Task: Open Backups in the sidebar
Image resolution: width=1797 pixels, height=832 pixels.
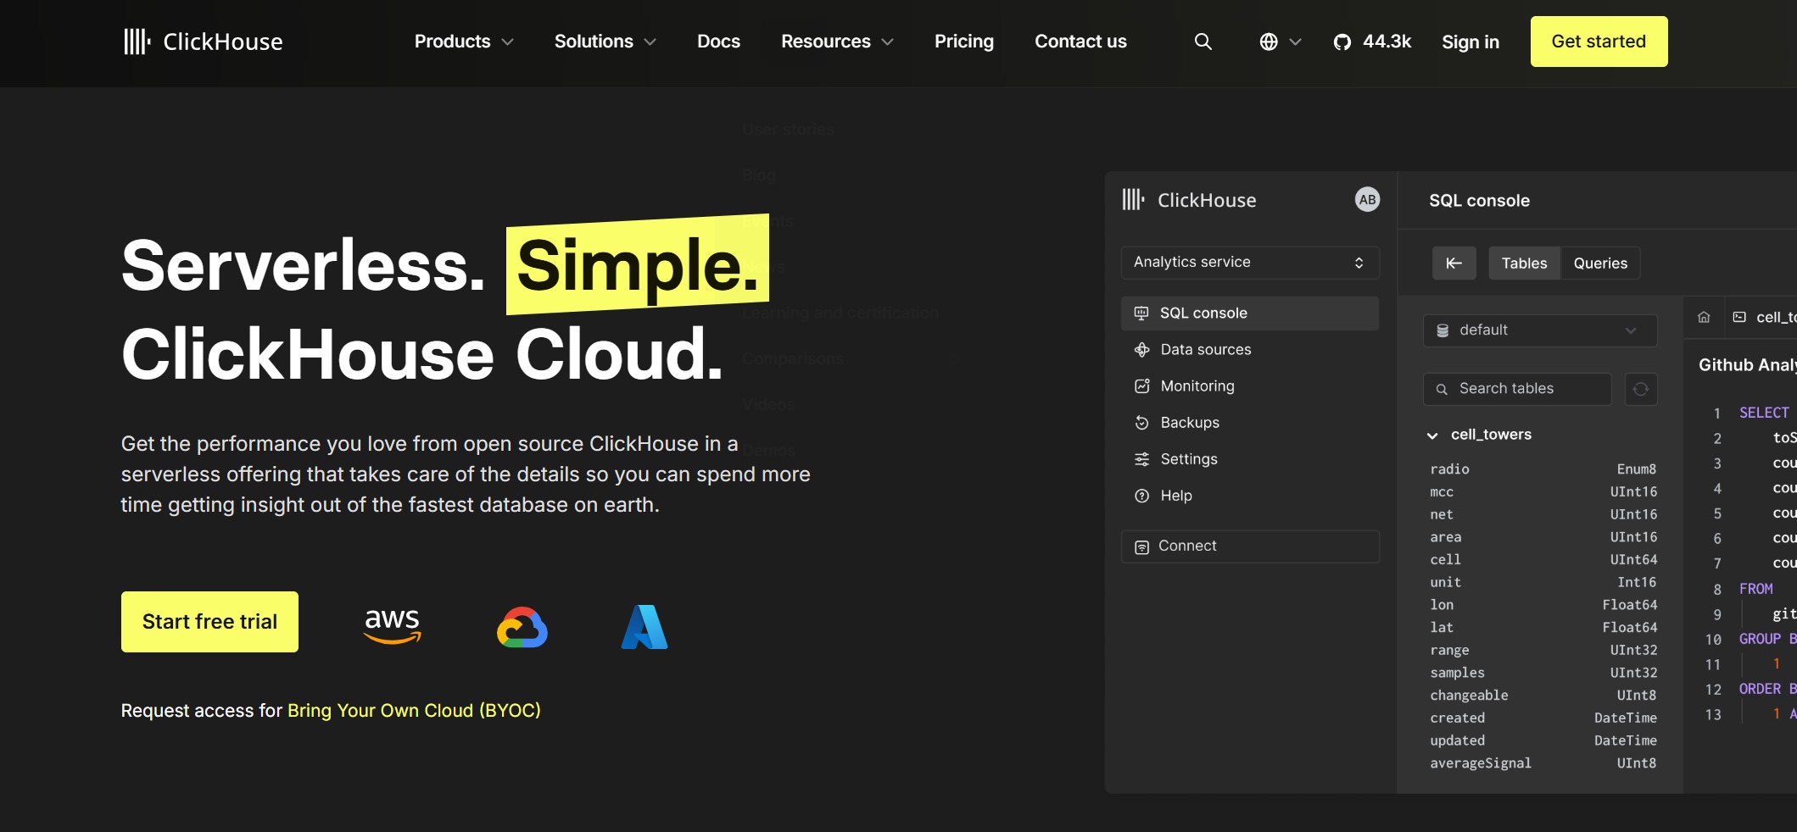Action: [1190, 422]
